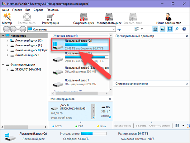Image resolution: width=190 pixels, height=143 pixels.
Task: Select the 368,1 partition block in disk manager
Action: click(106, 111)
